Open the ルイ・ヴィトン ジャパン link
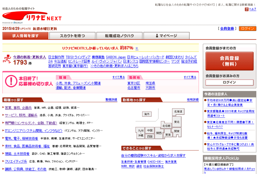The height and width of the screenshot is (174, 259). click(x=107, y=61)
